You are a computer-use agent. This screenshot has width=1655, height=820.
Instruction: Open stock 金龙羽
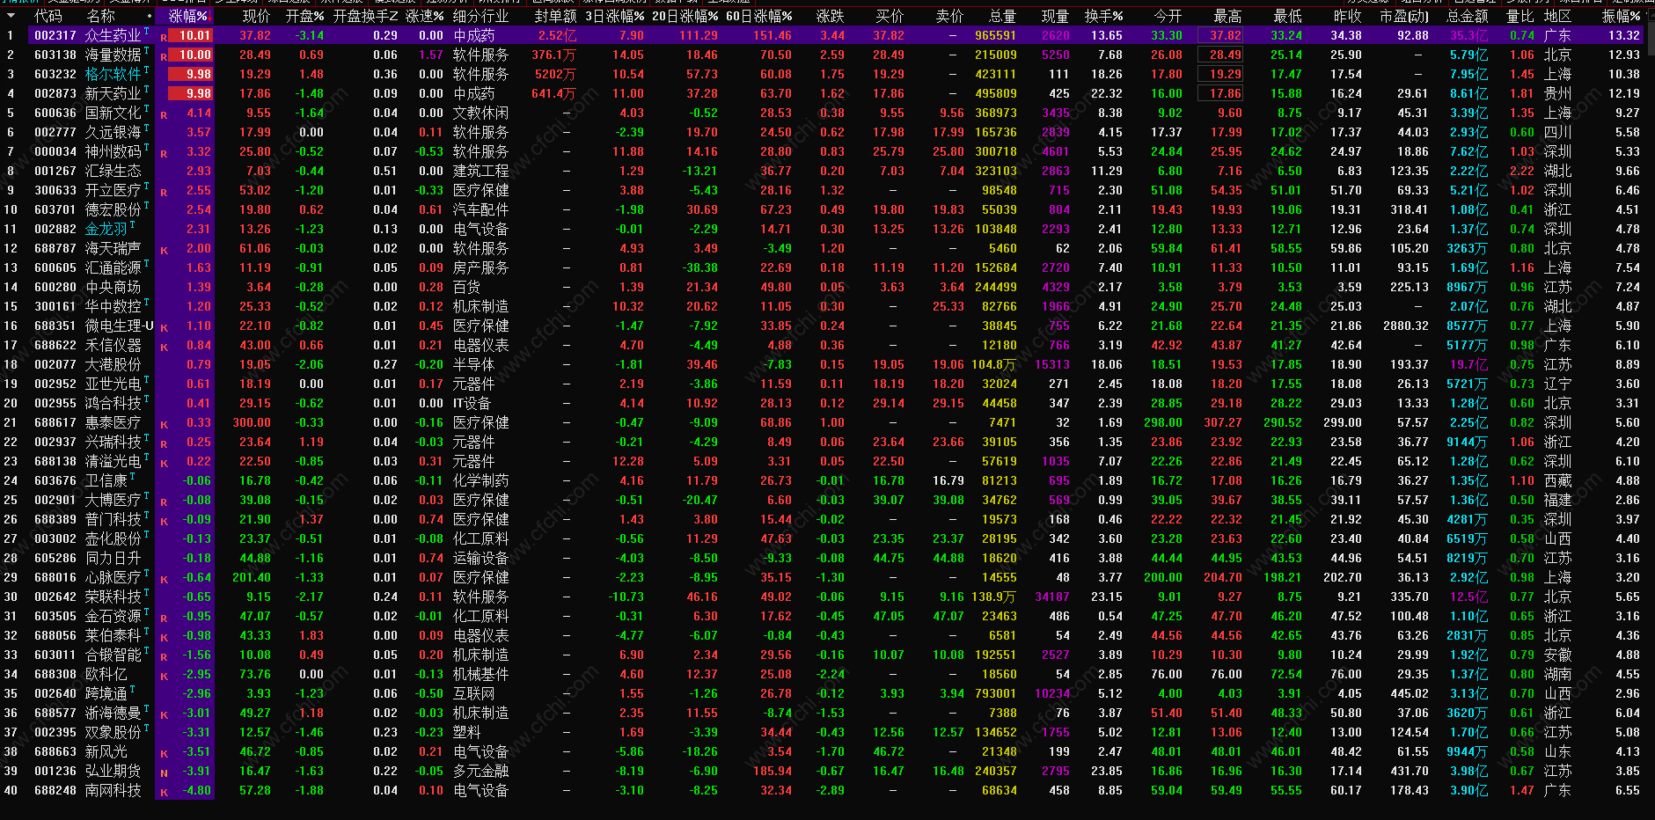point(106,229)
